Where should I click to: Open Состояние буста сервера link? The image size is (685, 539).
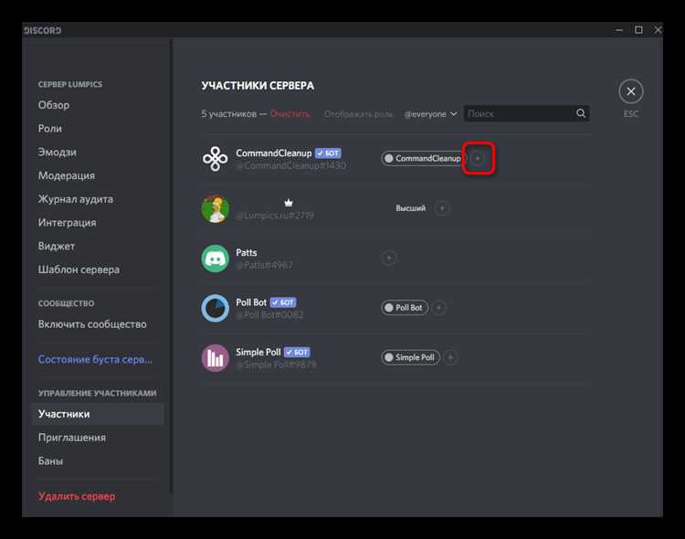(x=95, y=359)
